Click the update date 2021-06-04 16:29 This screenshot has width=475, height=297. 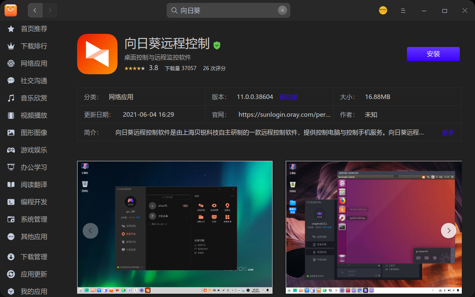click(148, 115)
